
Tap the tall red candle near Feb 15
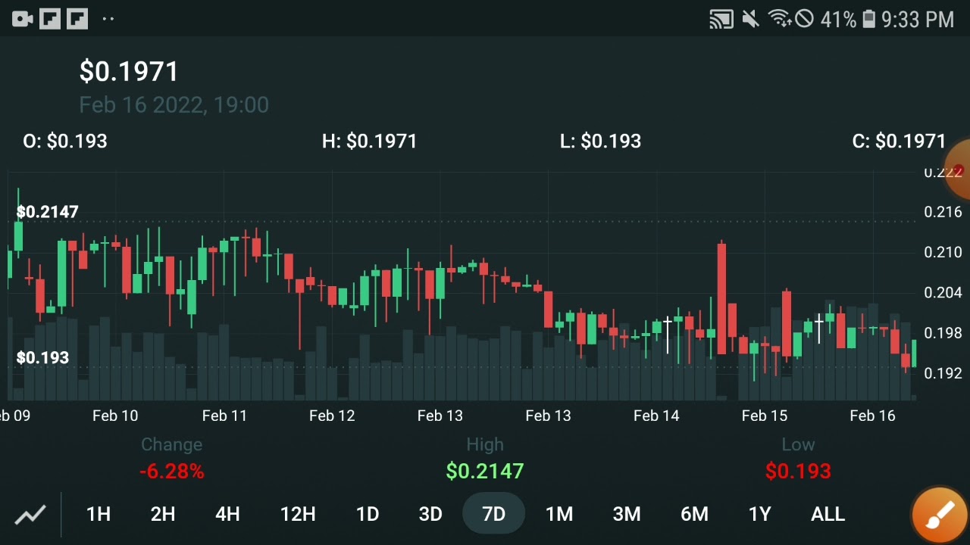point(721,297)
